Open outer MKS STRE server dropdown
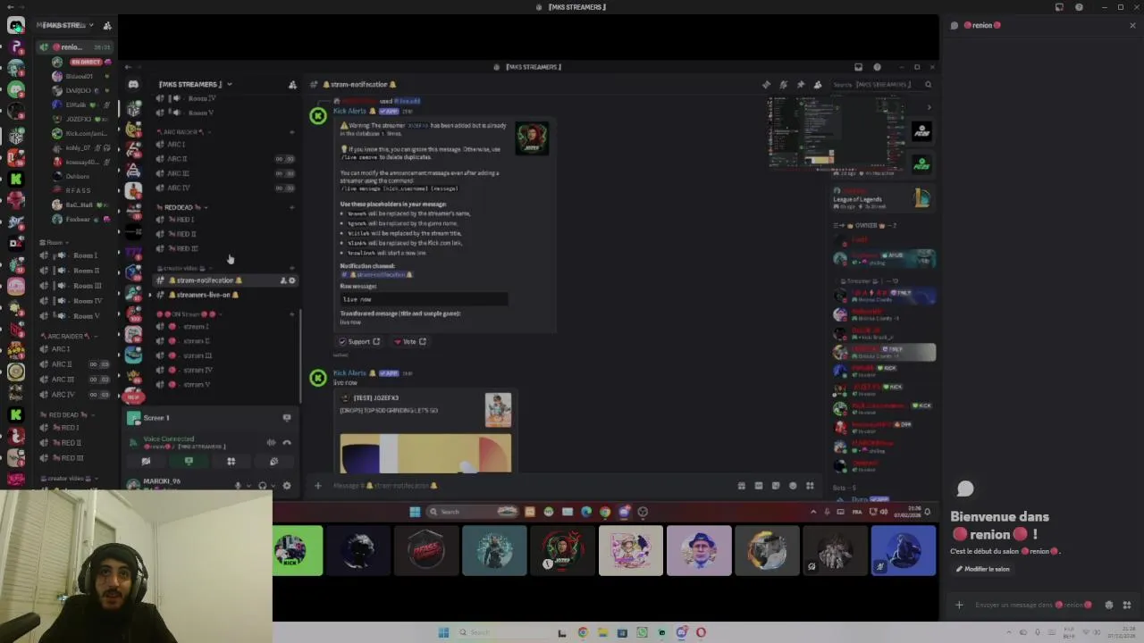This screenshot has width=1144, height=643. click(x=92, y=26)
